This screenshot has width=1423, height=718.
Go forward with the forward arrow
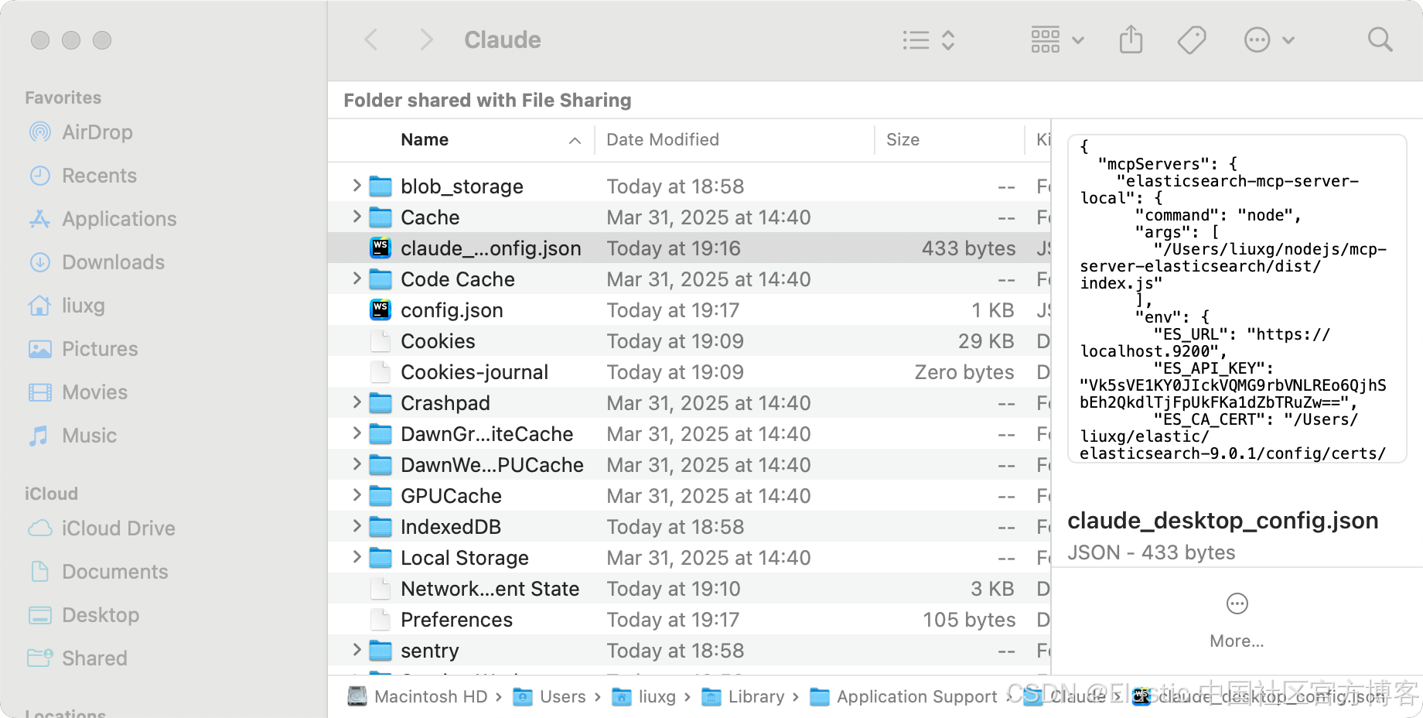pyautogui.click(x=426, y=39)
